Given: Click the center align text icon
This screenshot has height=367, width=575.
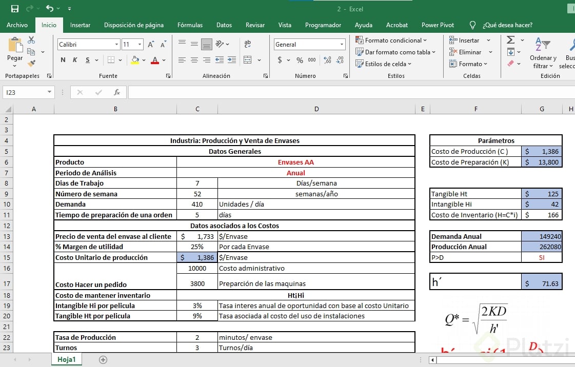Looking at the screenshot, I should (194, 60).
